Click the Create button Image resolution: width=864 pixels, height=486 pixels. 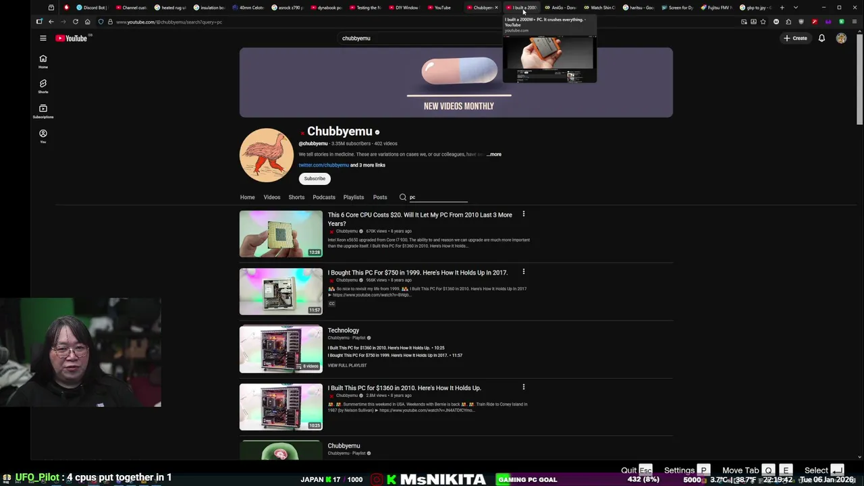click(x=796, y=38)
